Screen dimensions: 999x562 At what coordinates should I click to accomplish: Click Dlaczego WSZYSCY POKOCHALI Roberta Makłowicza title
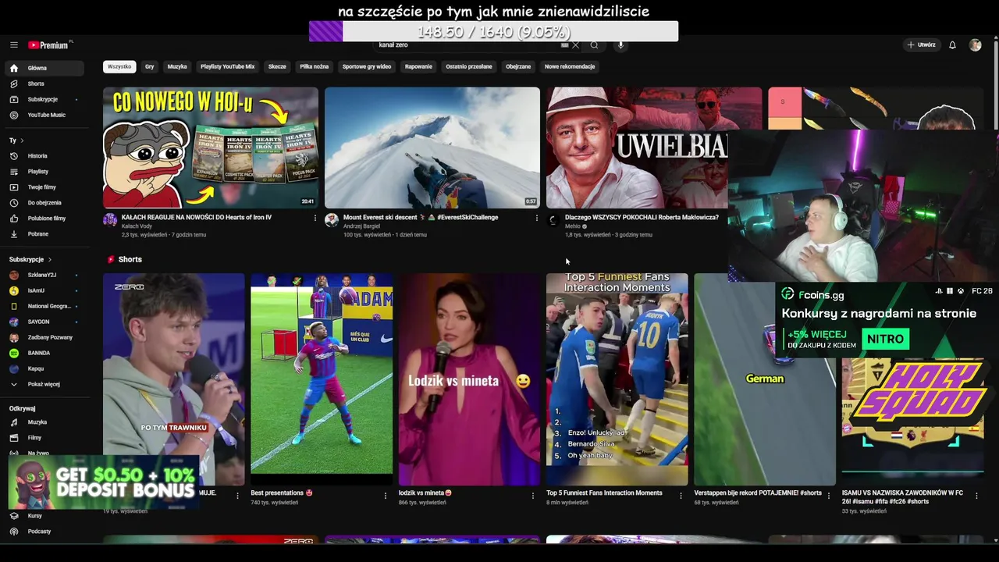tap(642, 218)
